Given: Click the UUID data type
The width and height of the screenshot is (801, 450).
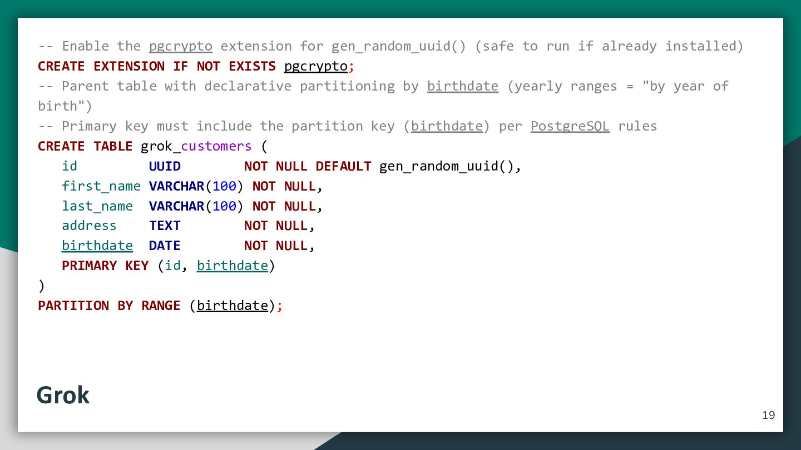Looking at the screenshot, I should coord(165,166).
